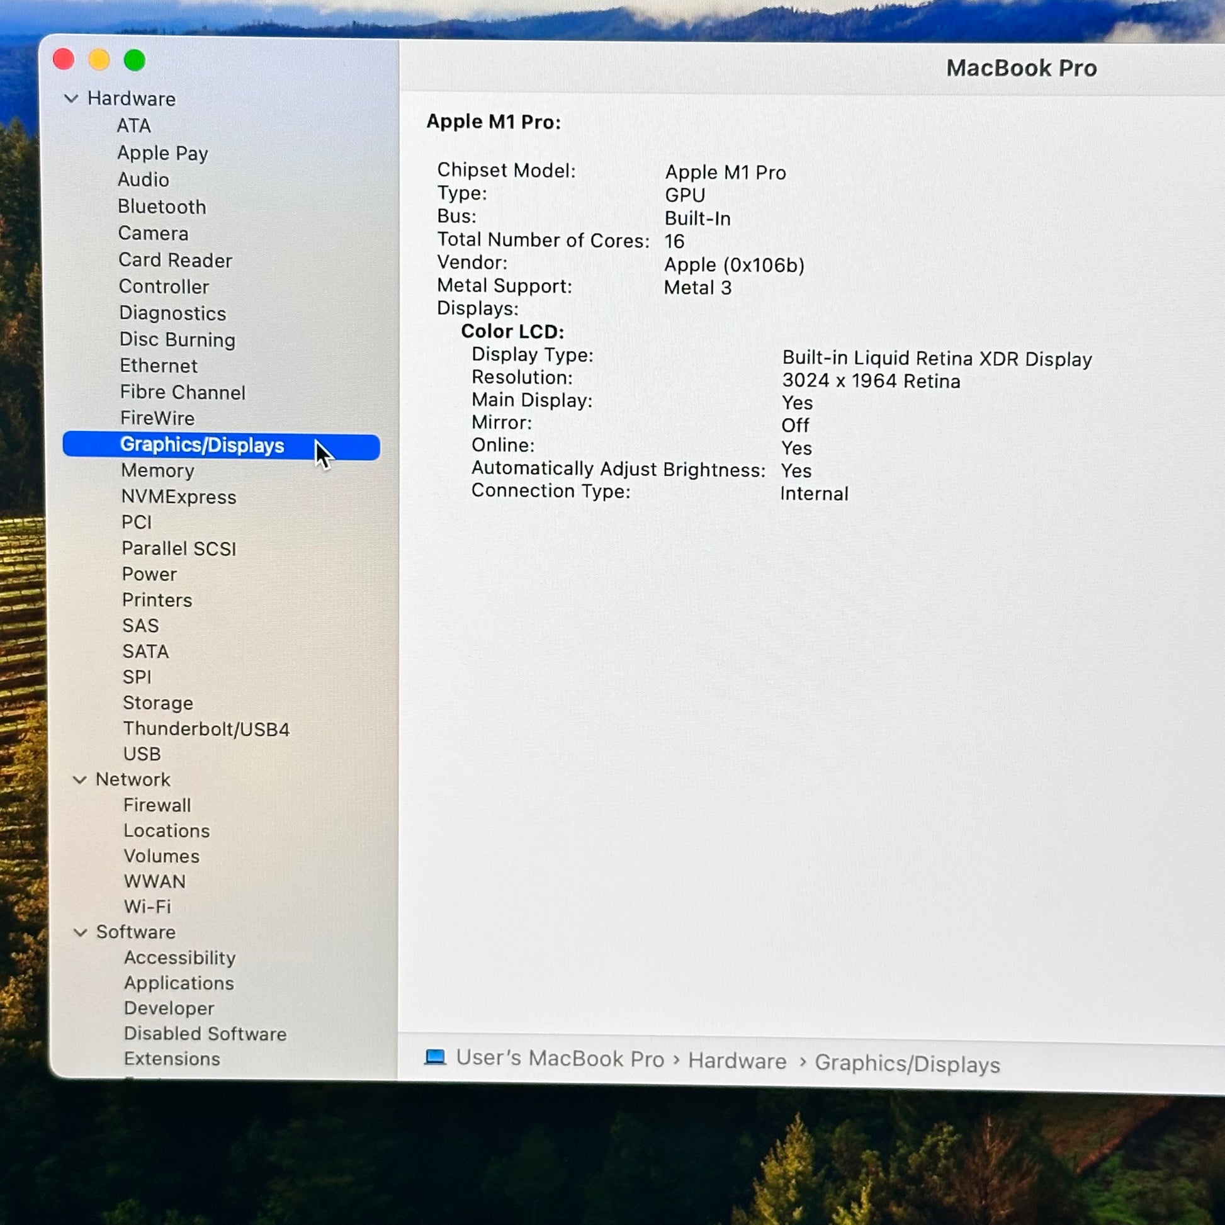Click Graphics/Displays in the path bar
Screen dimensions: 1225x1225
907,1064
